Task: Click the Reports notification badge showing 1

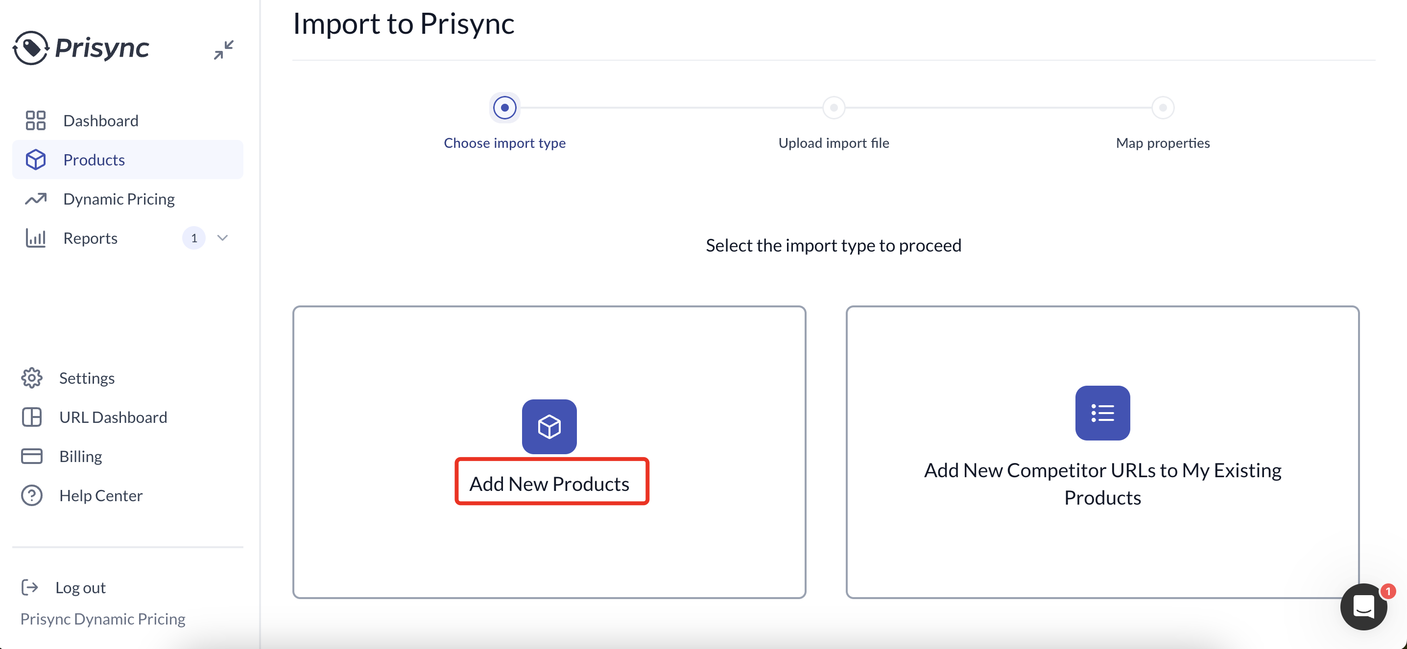Action: pyautogui.click(x=193, y=238)
